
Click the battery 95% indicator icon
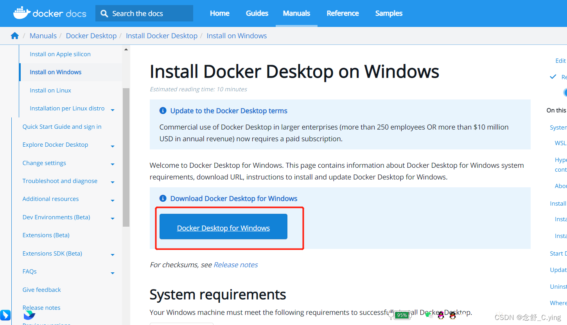pos(402,315)
